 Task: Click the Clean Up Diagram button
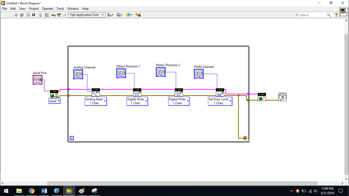pos(138,15)
